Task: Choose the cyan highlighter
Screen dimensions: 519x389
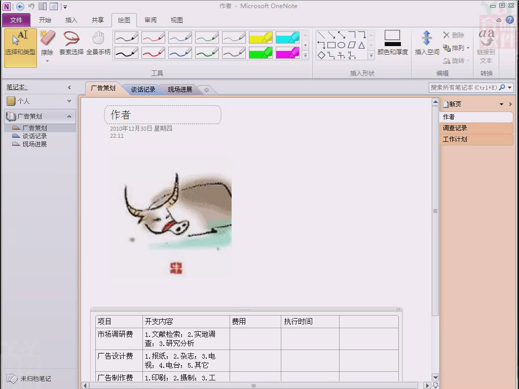Action: coord(287,37)
